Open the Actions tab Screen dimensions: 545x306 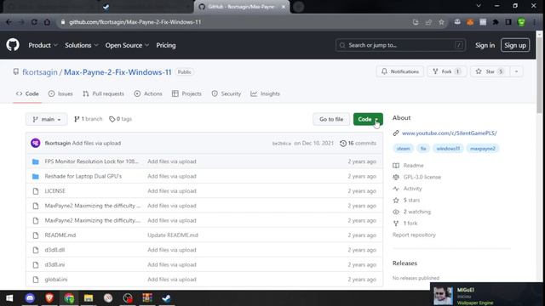(x=148, y=93)
